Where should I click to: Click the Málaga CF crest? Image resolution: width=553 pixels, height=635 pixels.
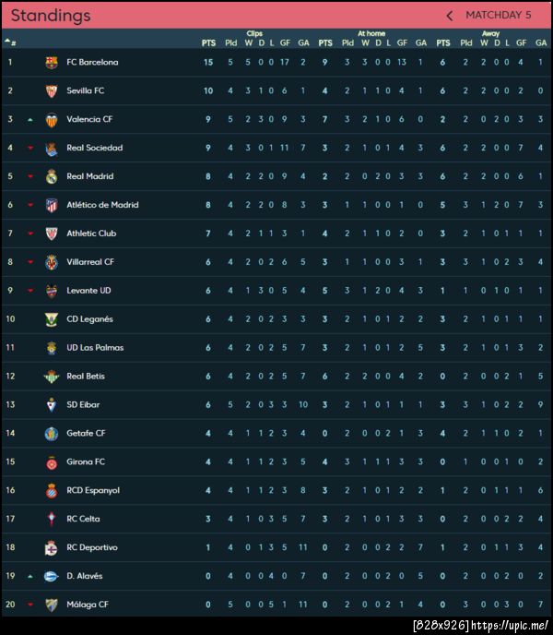coord(52,605)
